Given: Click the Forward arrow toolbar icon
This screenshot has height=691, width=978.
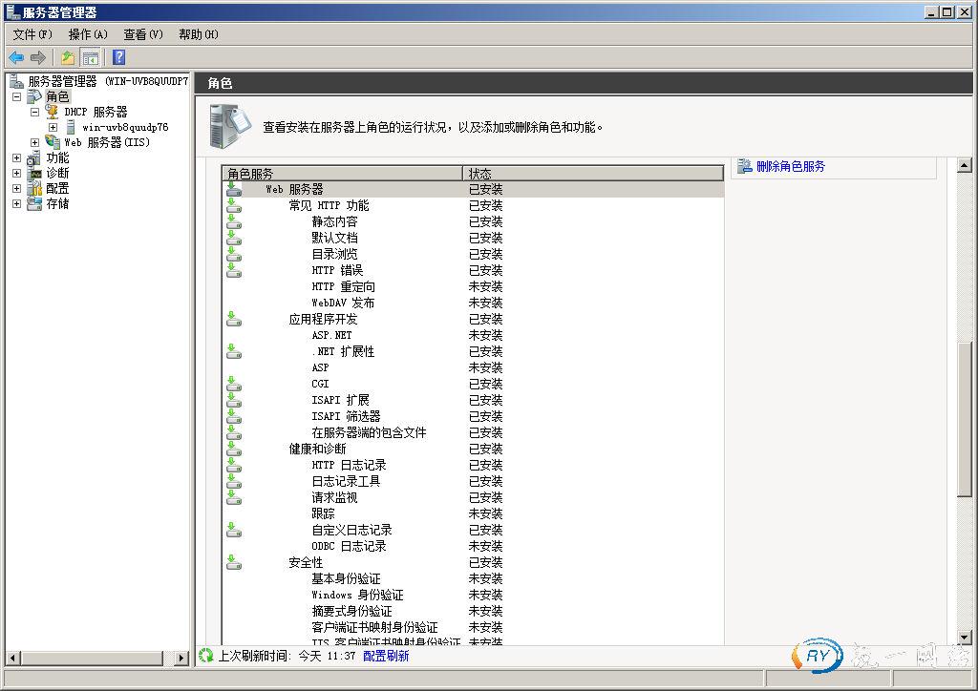Looking at the screenshot, I should [x=38, y=57].
